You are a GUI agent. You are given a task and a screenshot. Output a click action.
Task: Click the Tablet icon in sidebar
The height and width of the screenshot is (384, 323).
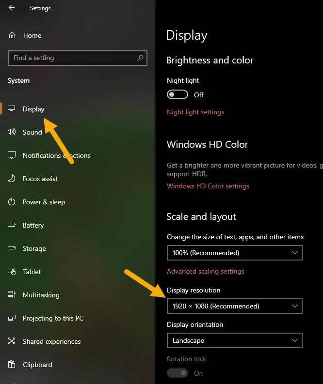pos(12,271)
